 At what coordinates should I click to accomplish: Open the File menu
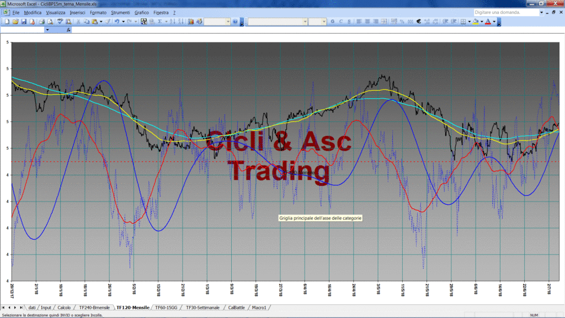click(16, 13)
